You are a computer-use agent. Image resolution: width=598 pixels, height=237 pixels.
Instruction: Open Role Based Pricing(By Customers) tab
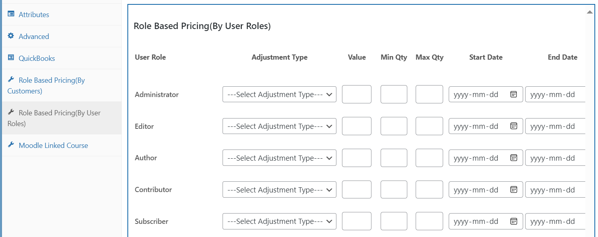pos(46,85)
